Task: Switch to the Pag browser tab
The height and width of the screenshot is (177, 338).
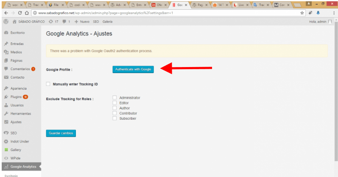Action: pos(200,5)
